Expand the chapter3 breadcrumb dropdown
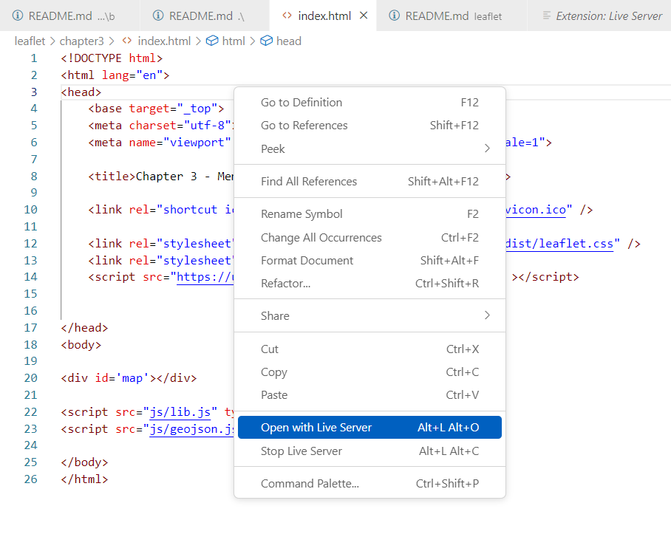This screenshot has width=671, height=537. point(81,41)
